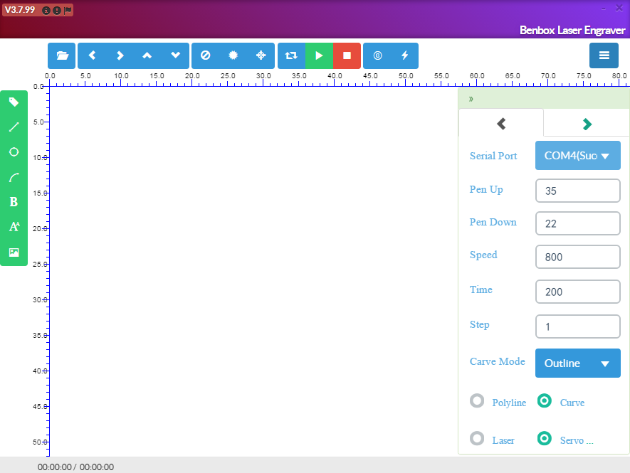This screenshot has width=630, height=473.
Task: Select the line drawing tool
Action: (14, 127)
